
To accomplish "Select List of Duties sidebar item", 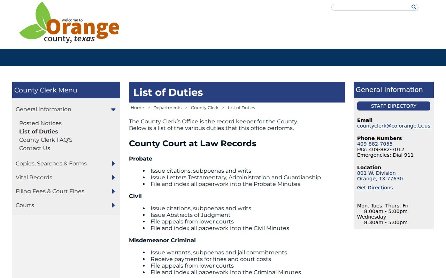I will tap(39, 131).
